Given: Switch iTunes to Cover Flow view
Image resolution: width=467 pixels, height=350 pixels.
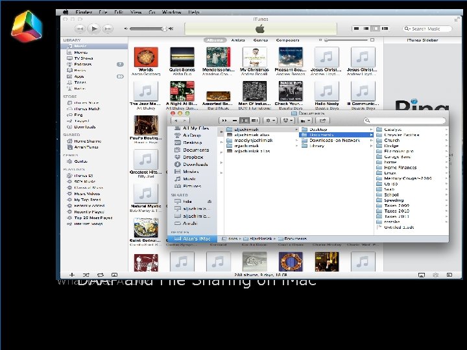Looking at the screenshot, I should [385, 29].
